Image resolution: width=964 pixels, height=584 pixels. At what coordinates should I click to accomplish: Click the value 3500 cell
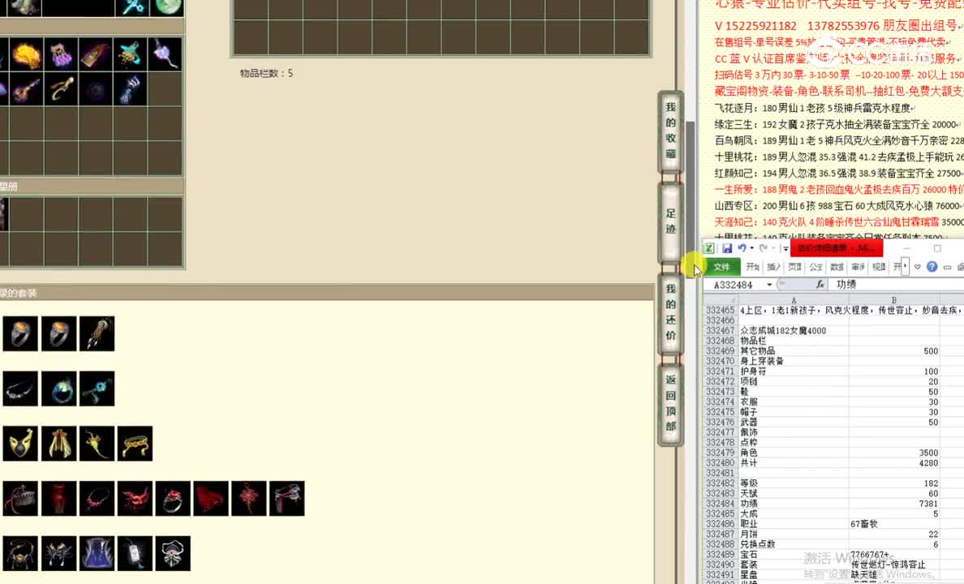894,453
